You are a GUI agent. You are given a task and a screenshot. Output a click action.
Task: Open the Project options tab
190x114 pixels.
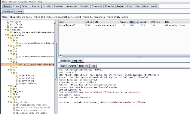point(125,6)
